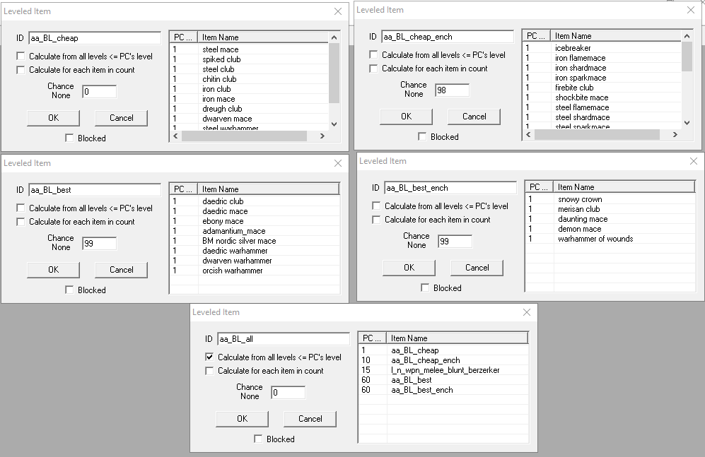Select 'firebite club' row

point(602,88)
